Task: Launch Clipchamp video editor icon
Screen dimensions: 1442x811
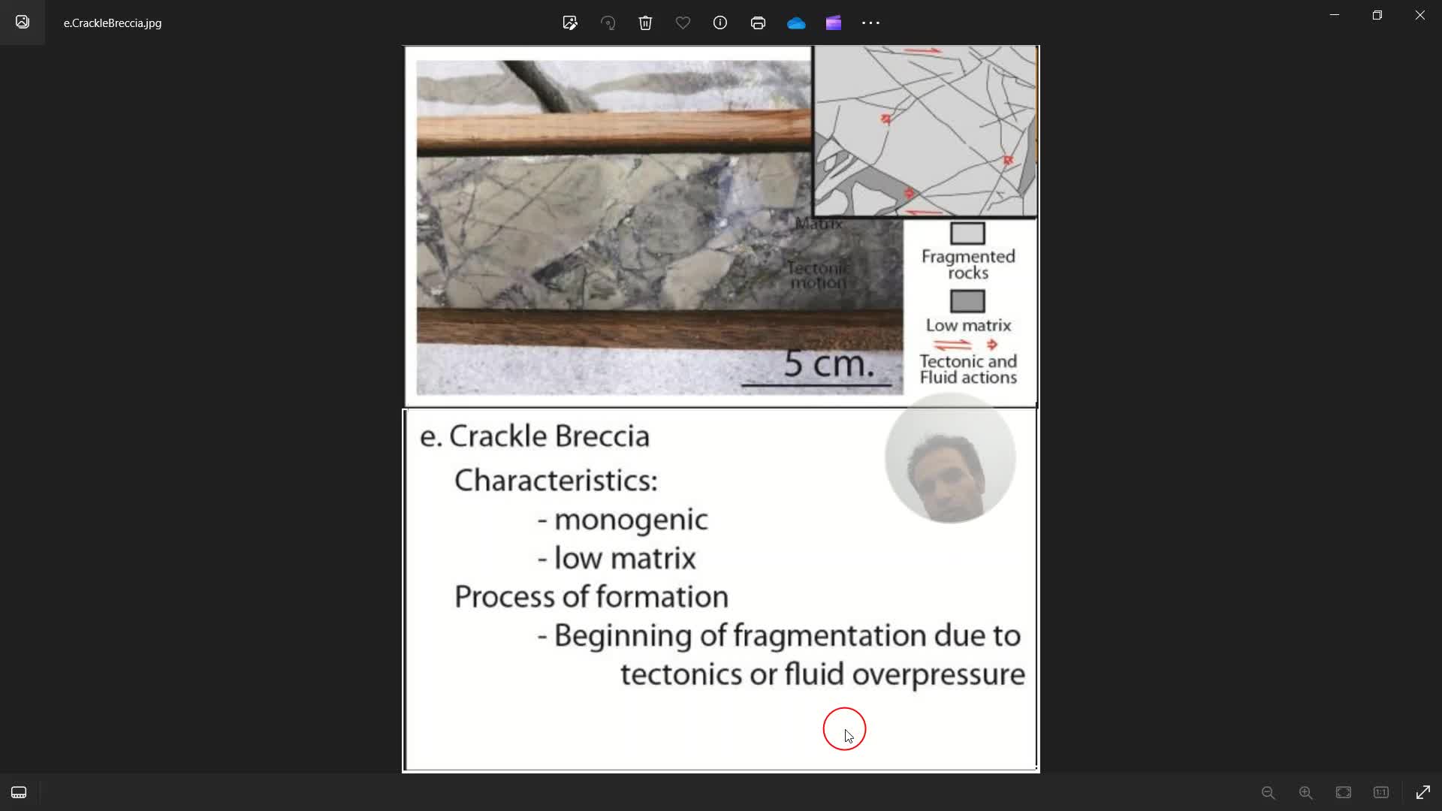Action: pyautogui.click(x=834, y=23)
